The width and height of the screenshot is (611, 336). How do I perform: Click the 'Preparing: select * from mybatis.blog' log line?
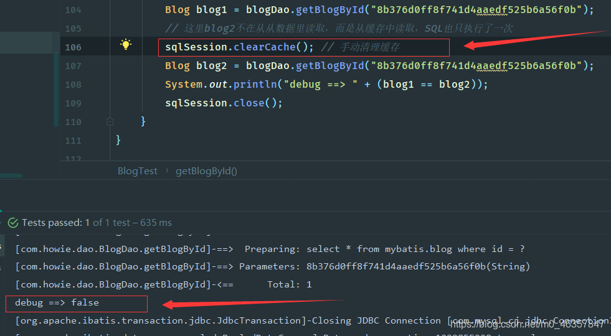click(270, 249)
